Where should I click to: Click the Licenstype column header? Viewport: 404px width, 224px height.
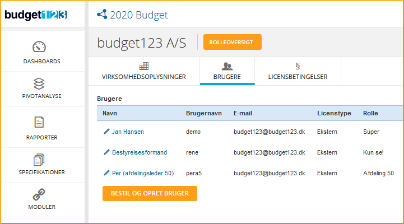point(334,113)
